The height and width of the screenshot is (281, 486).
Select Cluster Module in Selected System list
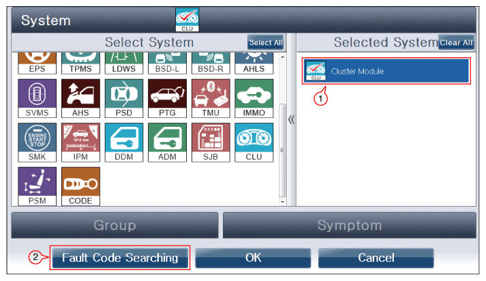click(x=386, y=71)
